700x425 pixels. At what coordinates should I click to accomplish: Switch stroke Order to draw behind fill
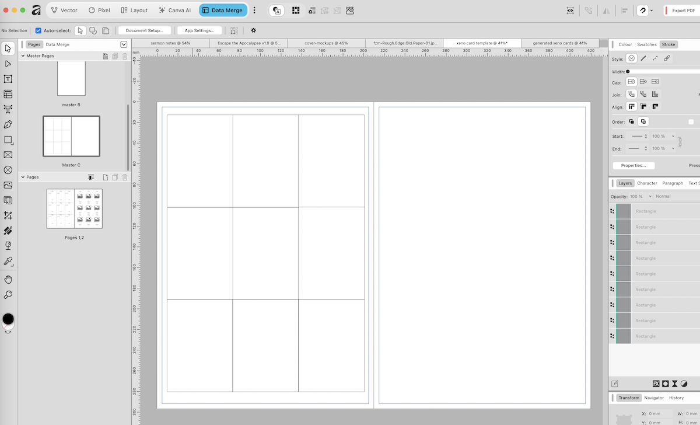point(631,121)
